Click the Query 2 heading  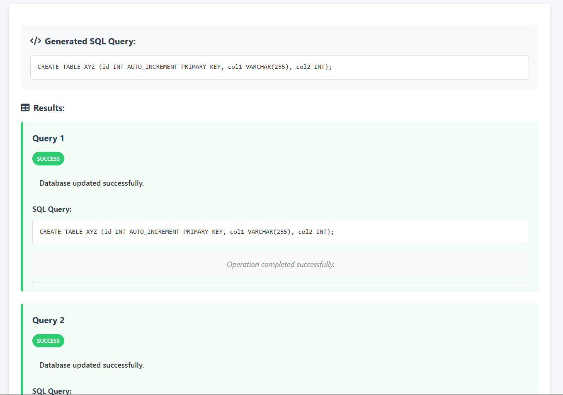49,320
